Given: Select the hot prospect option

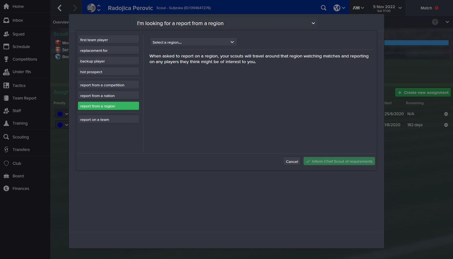Looking at the screenshot, I should click(109, 72).
